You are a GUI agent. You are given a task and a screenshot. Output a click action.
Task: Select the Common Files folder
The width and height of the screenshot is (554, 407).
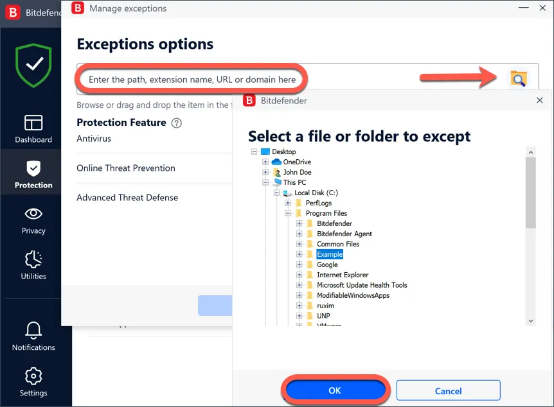click(337, 244)
